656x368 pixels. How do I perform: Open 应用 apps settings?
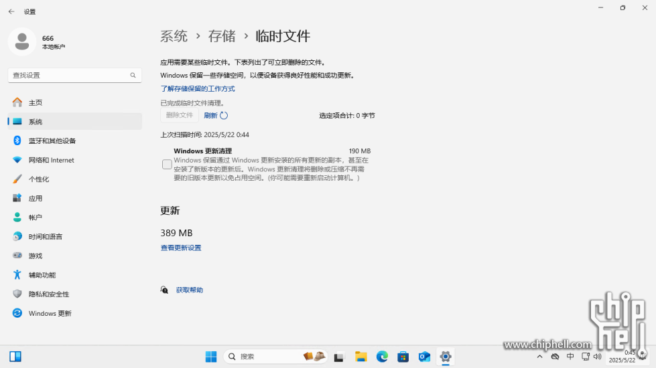point(75,199)
